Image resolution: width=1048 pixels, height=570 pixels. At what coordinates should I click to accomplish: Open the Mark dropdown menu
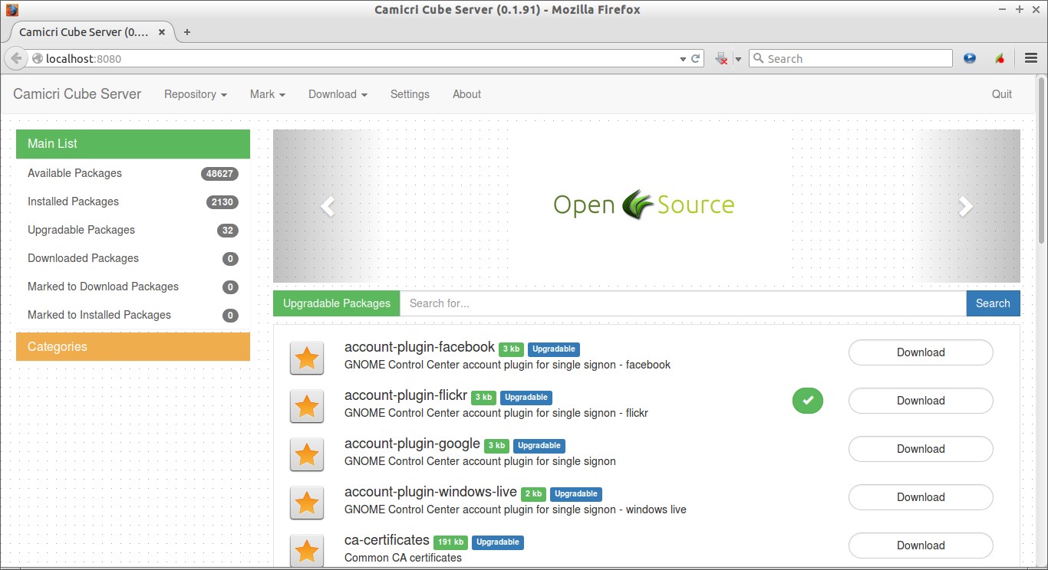(x=268, y=94)
